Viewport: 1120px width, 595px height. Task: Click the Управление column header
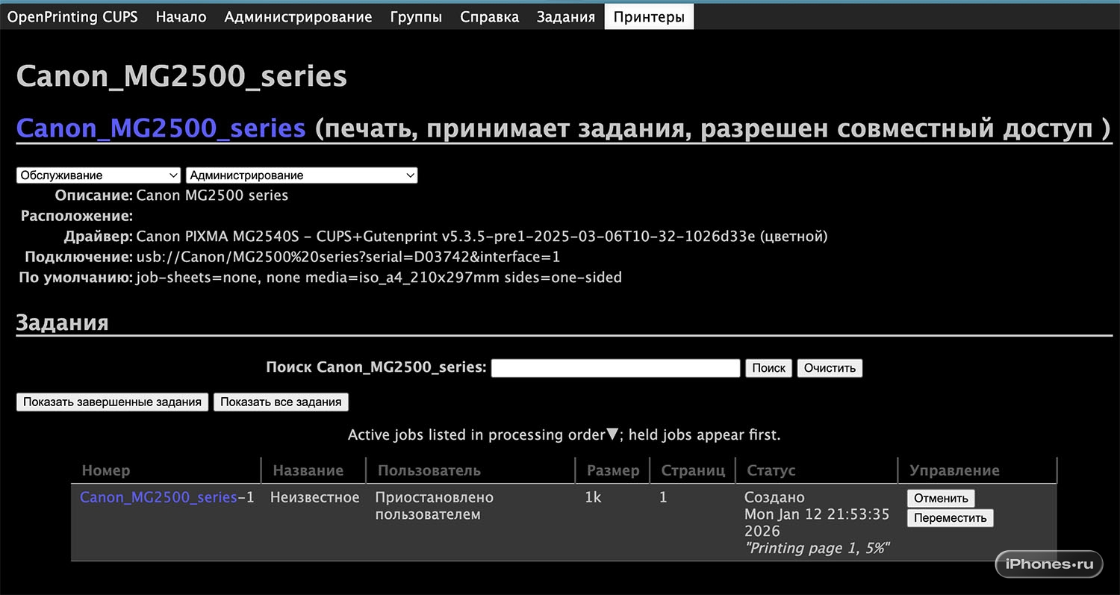(954, 470)
